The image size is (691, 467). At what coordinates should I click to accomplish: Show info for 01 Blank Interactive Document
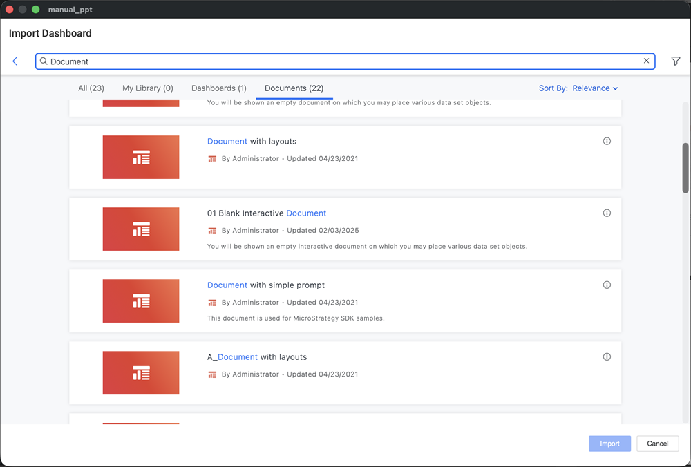607,213
